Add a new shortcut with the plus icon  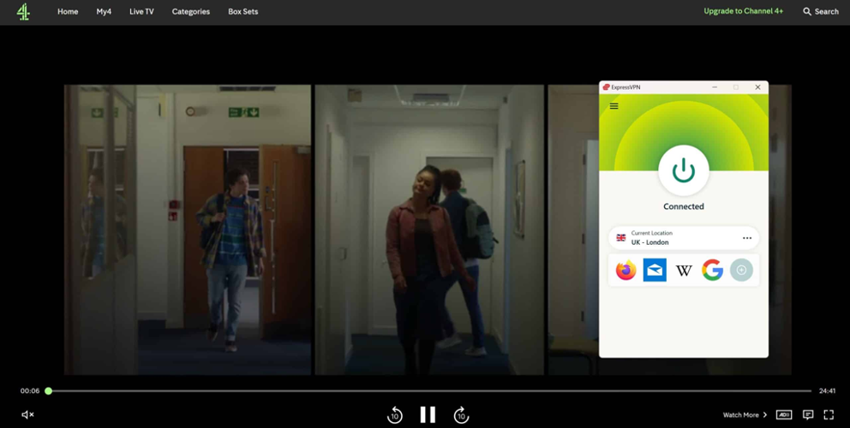741,270
